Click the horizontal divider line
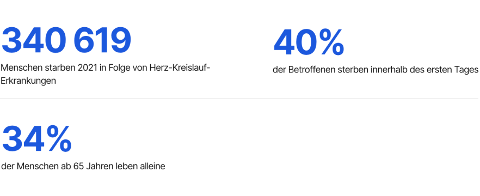Image resolution: width=480 pixels, height=196 pixels. tap(239, 99)
